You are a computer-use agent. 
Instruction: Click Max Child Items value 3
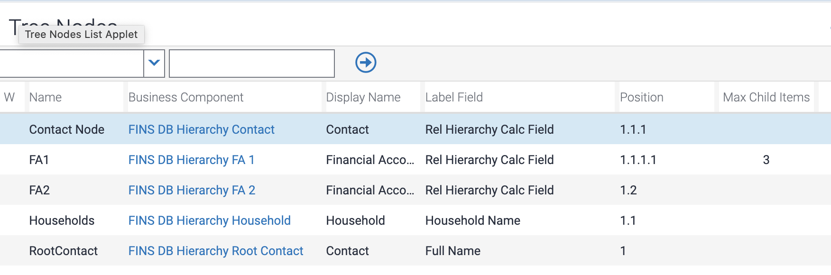tap(766, 160)
